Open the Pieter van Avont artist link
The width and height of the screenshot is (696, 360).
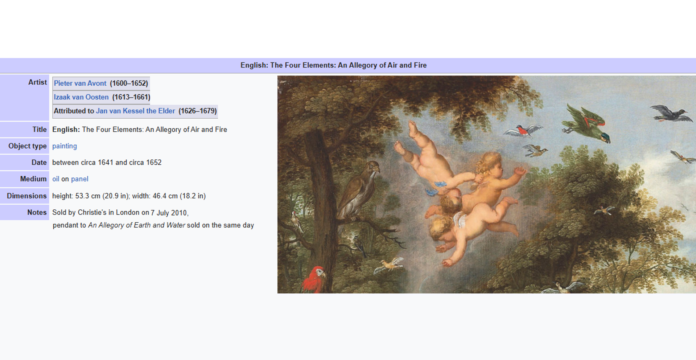point(80,83)
